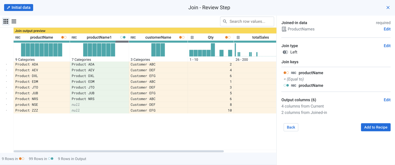Viewport: 395px width, 165px height.
Task: Close the Join review dialog
Action: click(388, 7)
